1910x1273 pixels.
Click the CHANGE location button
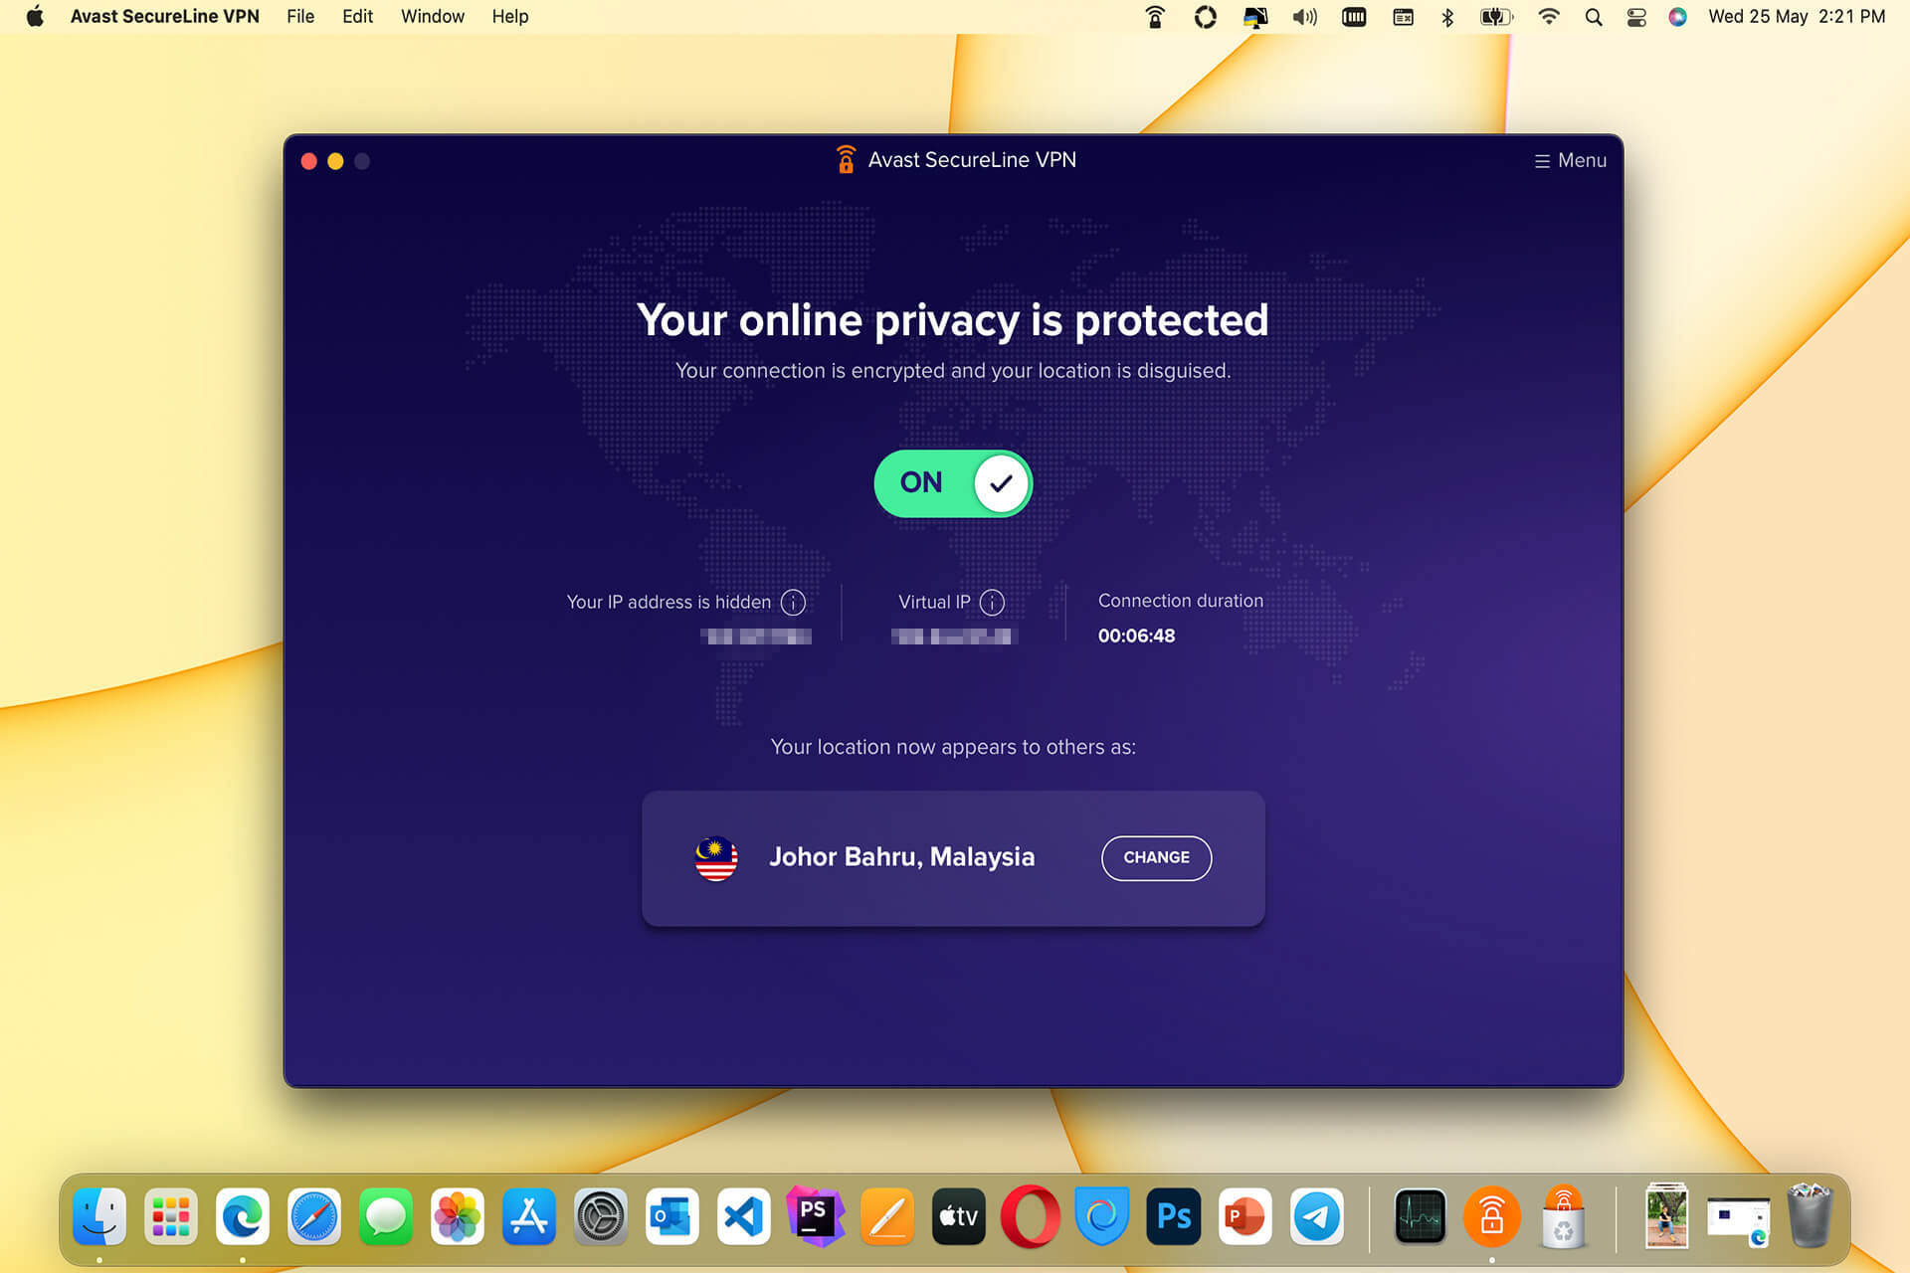coord(1158,856)
